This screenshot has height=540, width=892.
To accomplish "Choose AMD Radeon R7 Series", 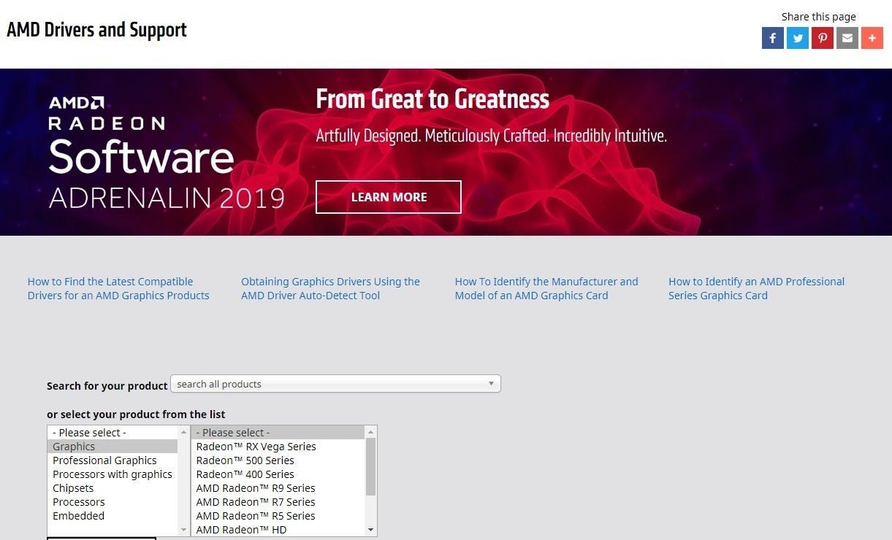I will 278,502.
